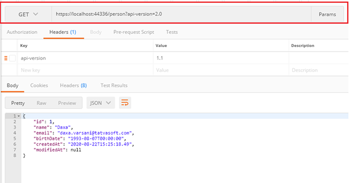Switch to the Tests tab
The image size is (352, 183).
[172, 32]
